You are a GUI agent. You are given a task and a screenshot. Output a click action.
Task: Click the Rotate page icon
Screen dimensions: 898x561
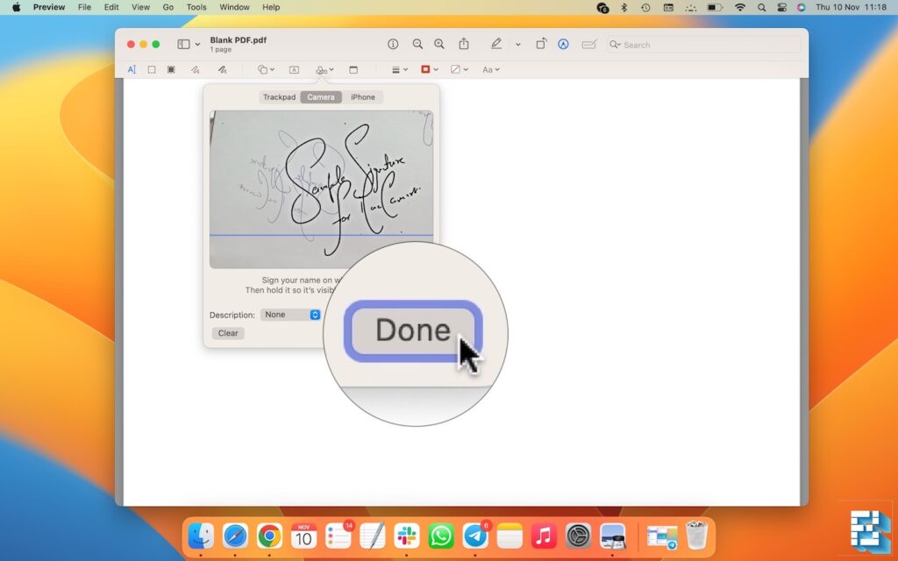[541, 44]
